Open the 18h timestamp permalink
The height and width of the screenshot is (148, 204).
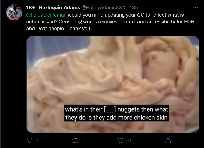point(134,8)
